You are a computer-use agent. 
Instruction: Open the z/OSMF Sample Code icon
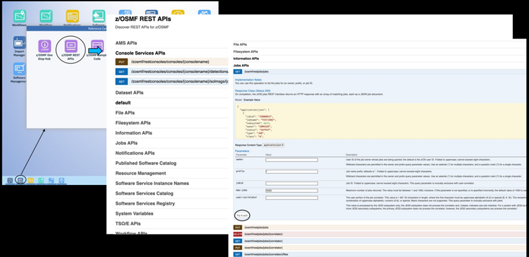coord(97,50)
